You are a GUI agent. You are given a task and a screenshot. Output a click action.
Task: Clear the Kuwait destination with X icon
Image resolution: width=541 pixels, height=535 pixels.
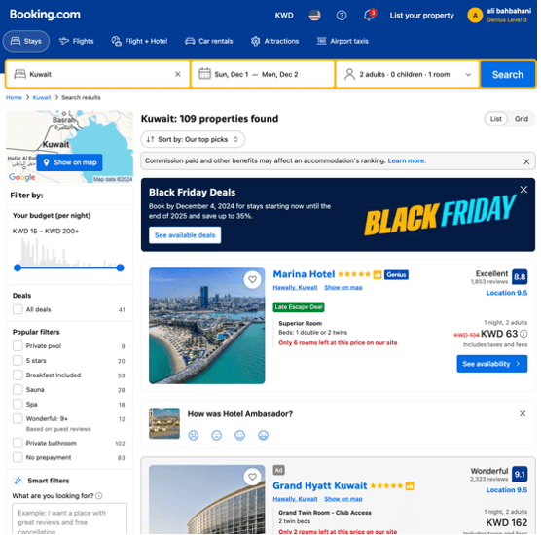178,74
